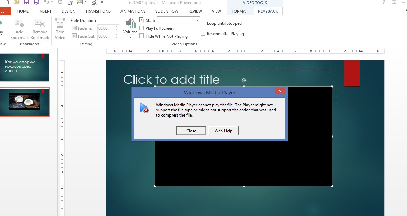The image size is (407, 216).
Task: Click the 'Fade Duration' label
Action: [x=83, y=20]
